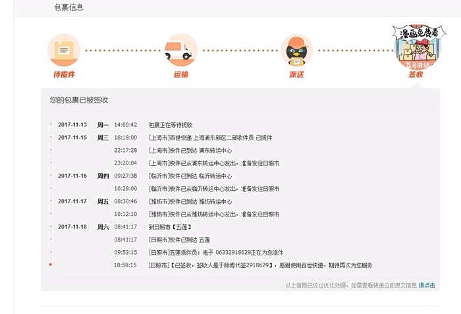Click the orange marker beside the 18:58:15 entry

click(51, 265)
